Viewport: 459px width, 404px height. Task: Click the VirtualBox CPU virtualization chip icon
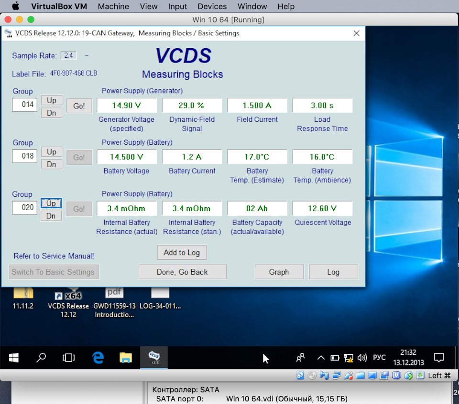pyautogui.click(x=396, y=375)
